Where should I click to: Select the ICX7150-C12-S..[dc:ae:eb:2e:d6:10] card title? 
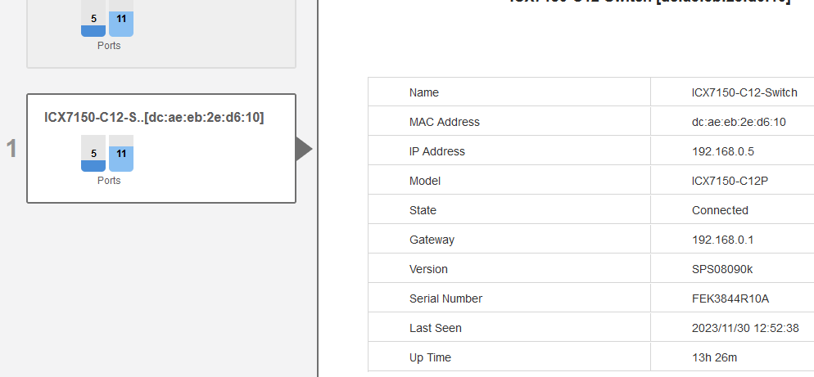point(154,118)
